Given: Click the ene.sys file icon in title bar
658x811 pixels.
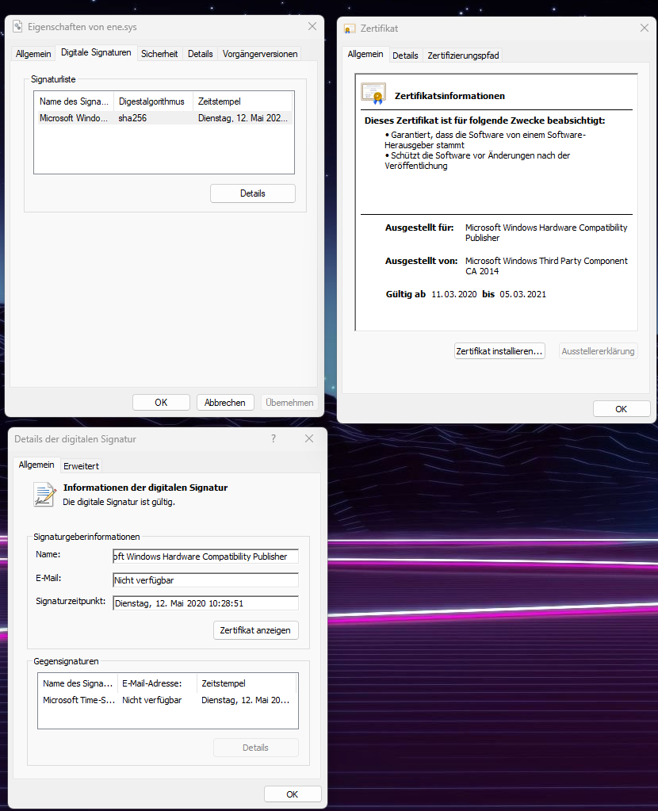Looking at the screenshot, I should pos(17,26).
